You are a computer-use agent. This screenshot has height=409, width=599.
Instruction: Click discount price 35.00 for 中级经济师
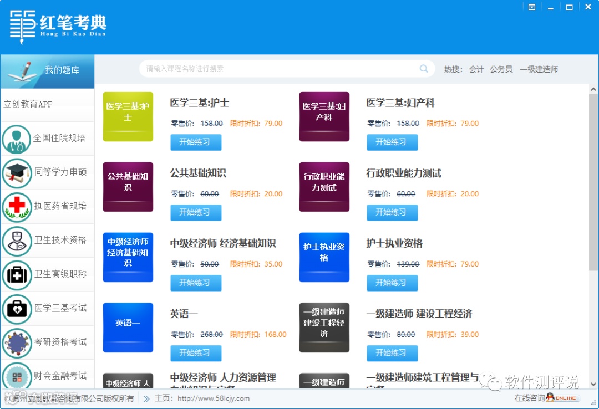pyautogui.click(x=273, y=264)
